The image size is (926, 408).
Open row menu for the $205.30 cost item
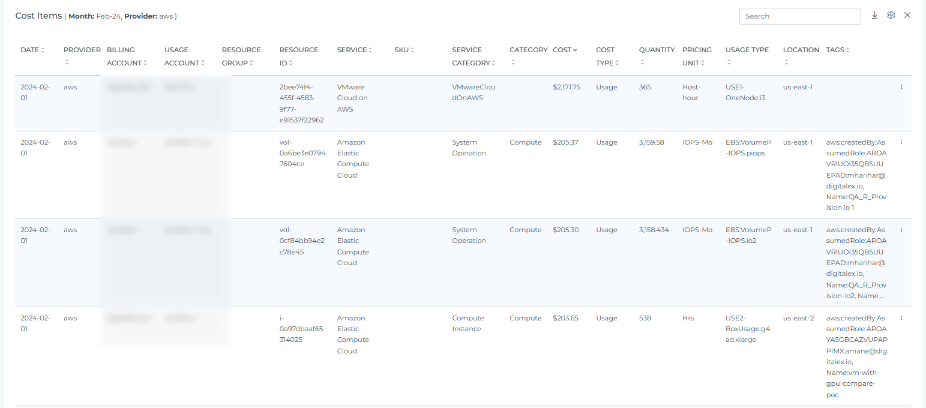(x=901, y=230)
